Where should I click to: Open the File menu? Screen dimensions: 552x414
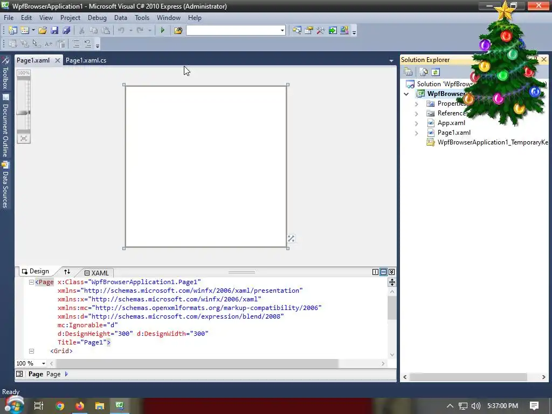[9, 18]
